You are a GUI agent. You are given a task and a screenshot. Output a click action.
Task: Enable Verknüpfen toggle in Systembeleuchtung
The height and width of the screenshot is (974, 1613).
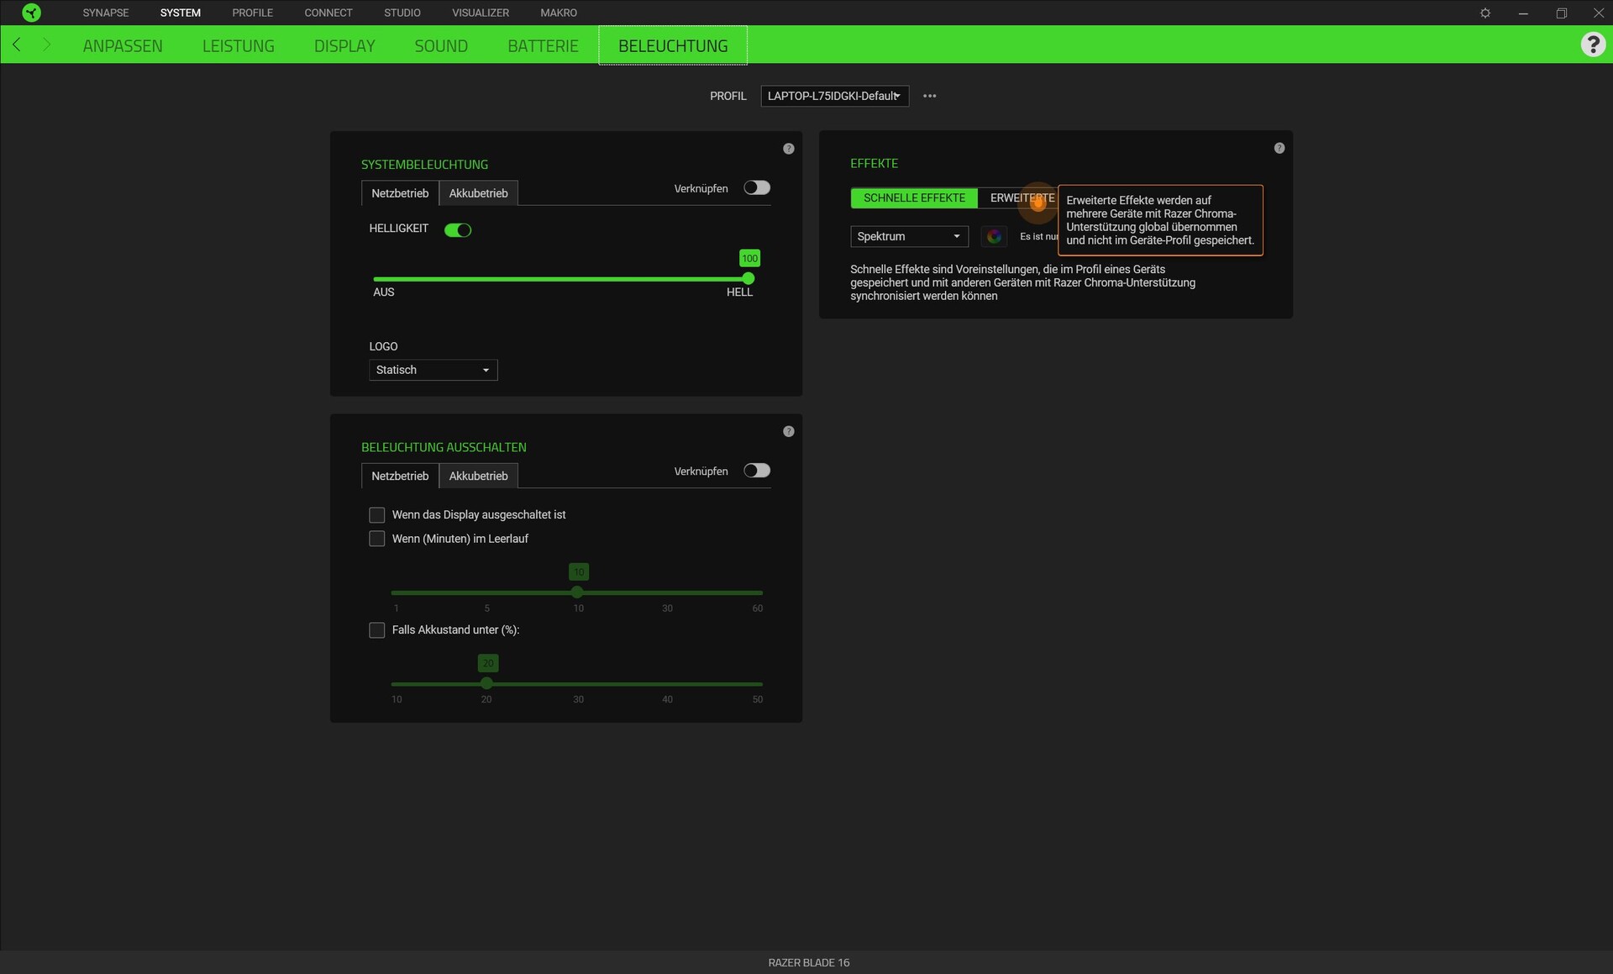tap(756, 188)
